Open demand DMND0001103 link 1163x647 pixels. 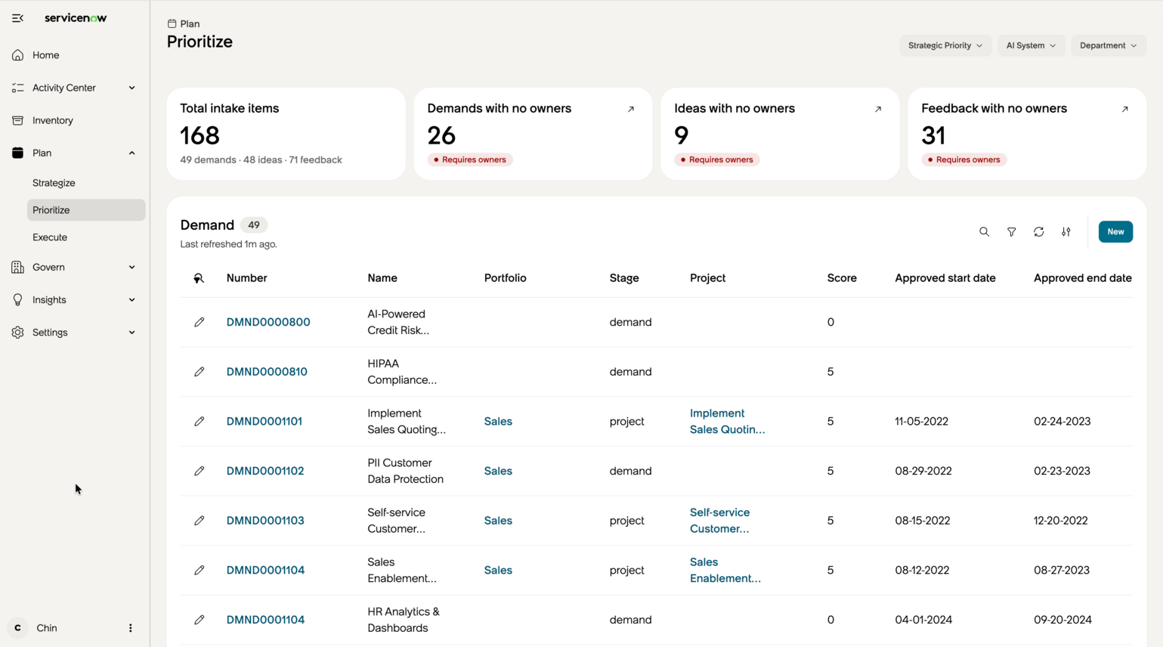[x=265, y=521]
